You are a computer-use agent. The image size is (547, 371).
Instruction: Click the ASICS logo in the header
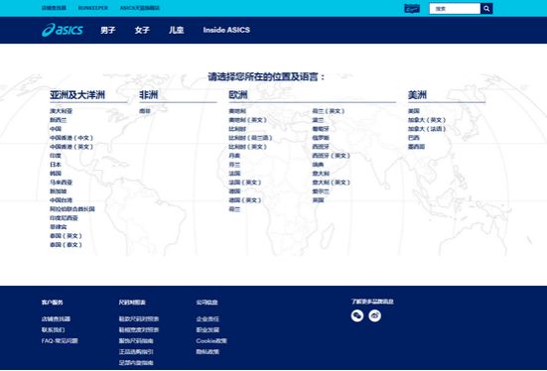pyautogui.click(x=63, y=30)
